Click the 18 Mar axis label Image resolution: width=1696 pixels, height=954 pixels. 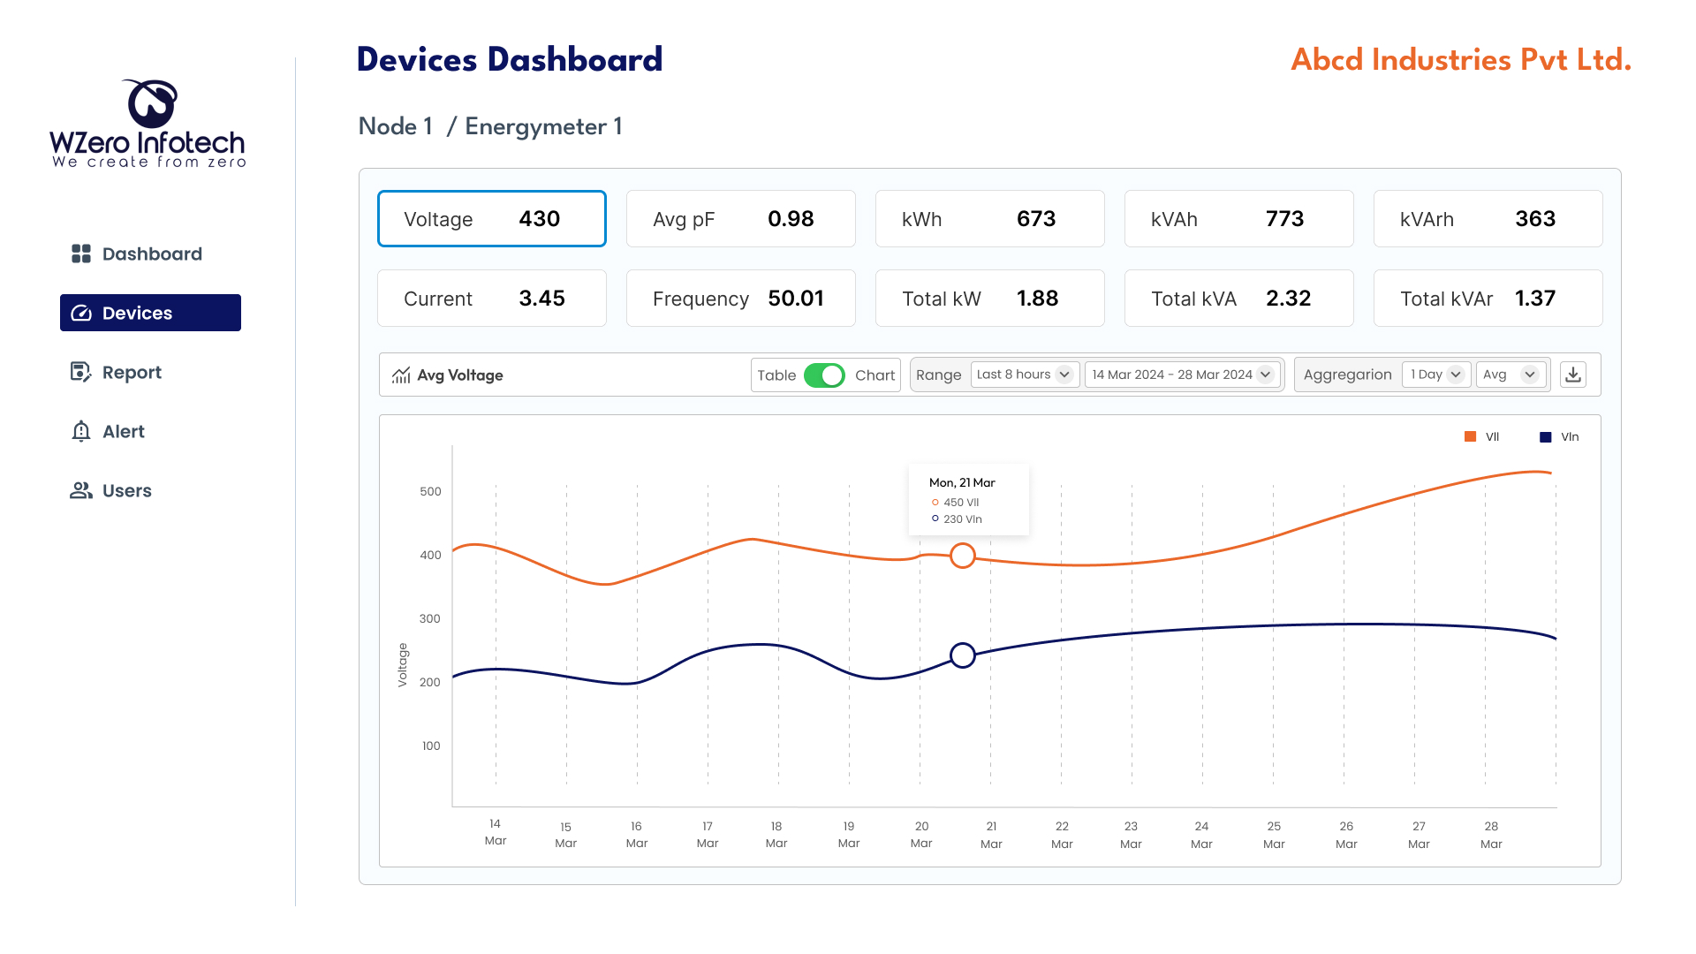click(776, 835)
